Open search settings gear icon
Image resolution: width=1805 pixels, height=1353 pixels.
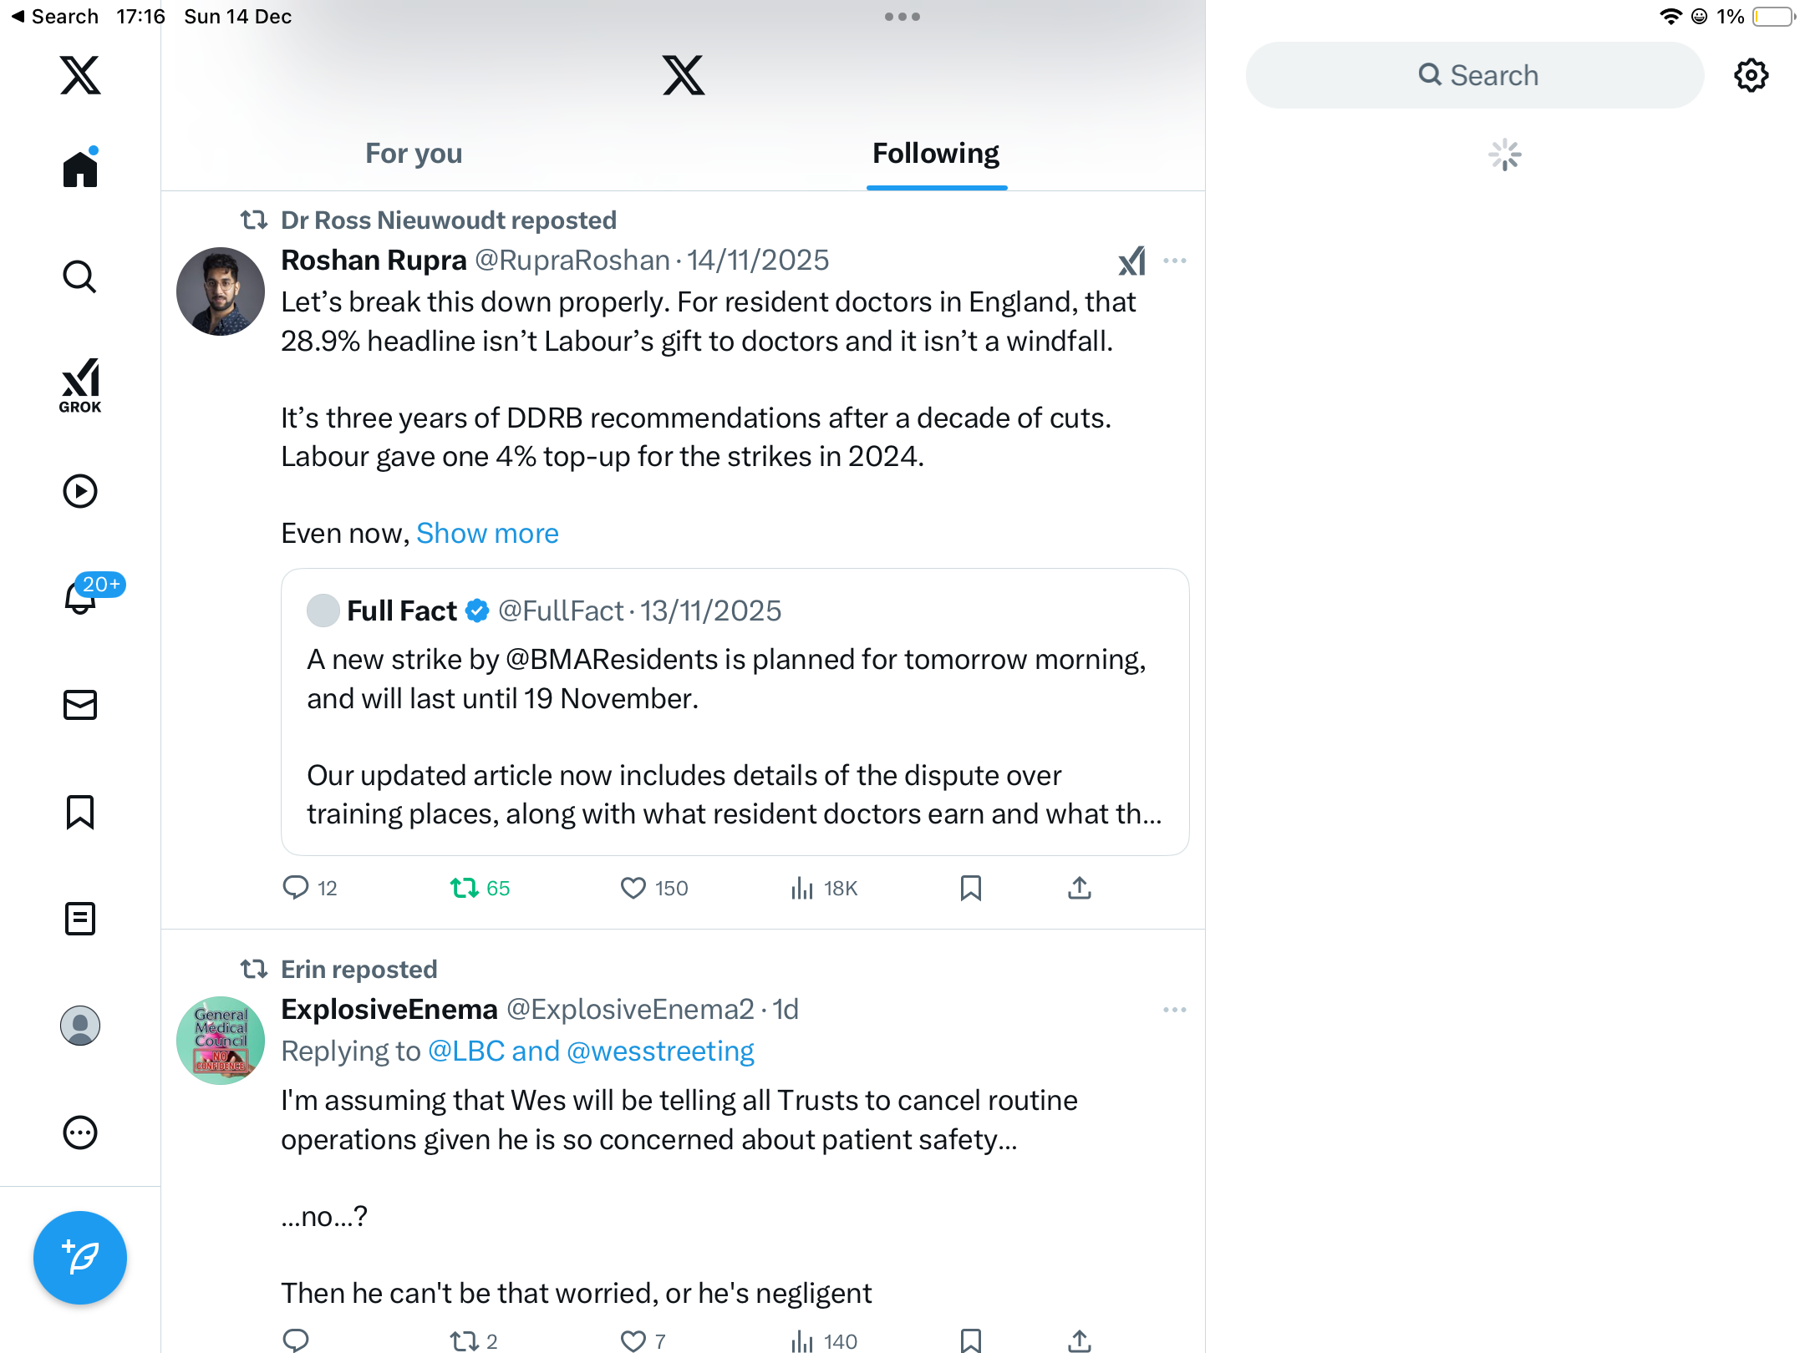coord(1751,75)
